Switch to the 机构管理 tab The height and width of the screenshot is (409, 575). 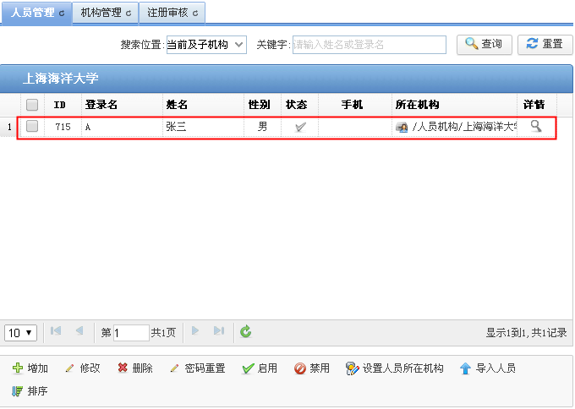[x=105, y=13]
